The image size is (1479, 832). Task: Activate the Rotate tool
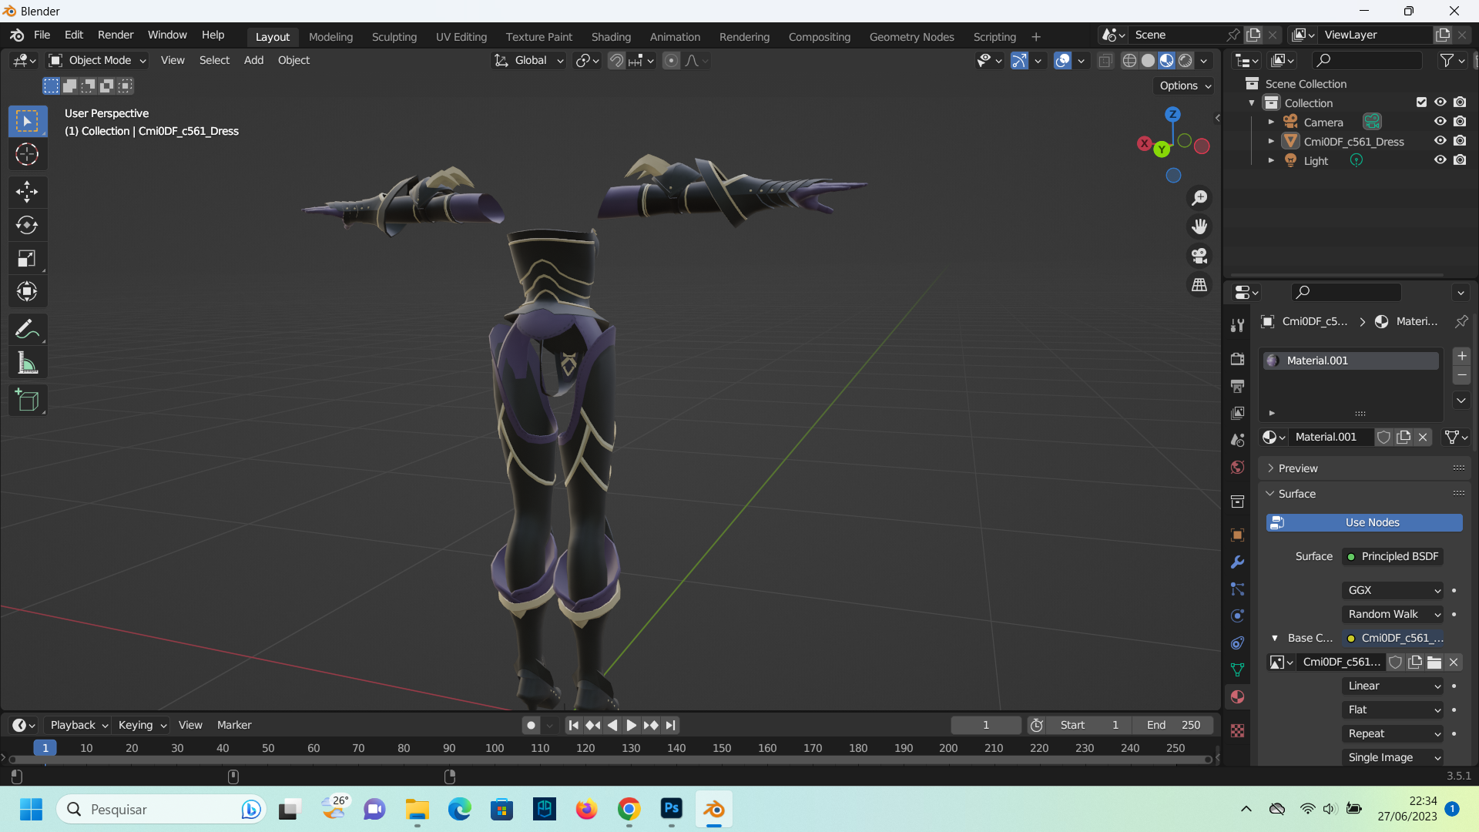[x=27, y=225]
